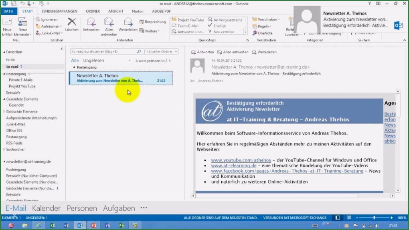This screenshot has height=230, width=409.
Task: Open the Verschieben dropdown
Action: 266,19
